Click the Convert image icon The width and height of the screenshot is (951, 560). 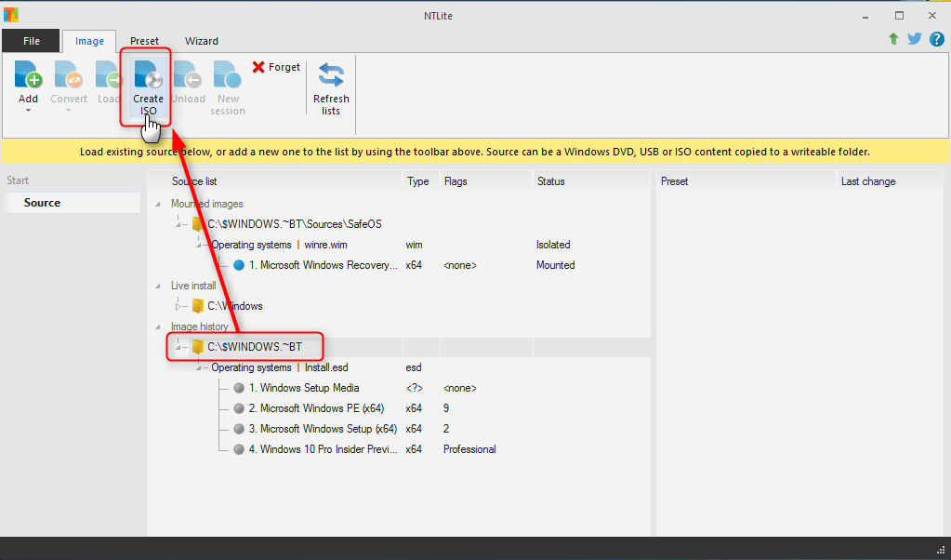[69, 74]
